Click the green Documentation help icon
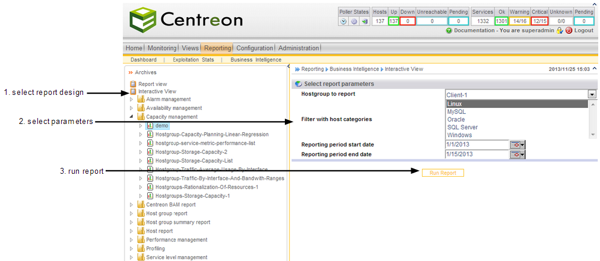600x261 pixels. [x=449, y=31]
